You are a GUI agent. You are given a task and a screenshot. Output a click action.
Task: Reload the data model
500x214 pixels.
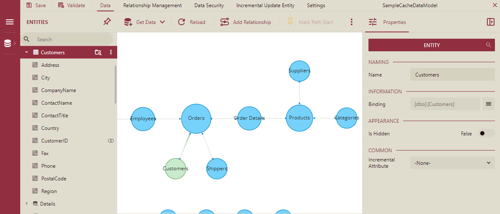pos(191,22)
